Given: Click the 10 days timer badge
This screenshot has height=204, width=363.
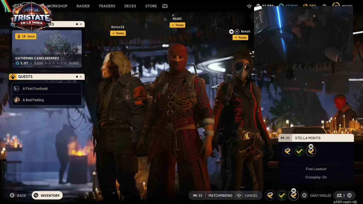Looking at the screenshot, I should (26, 36).
